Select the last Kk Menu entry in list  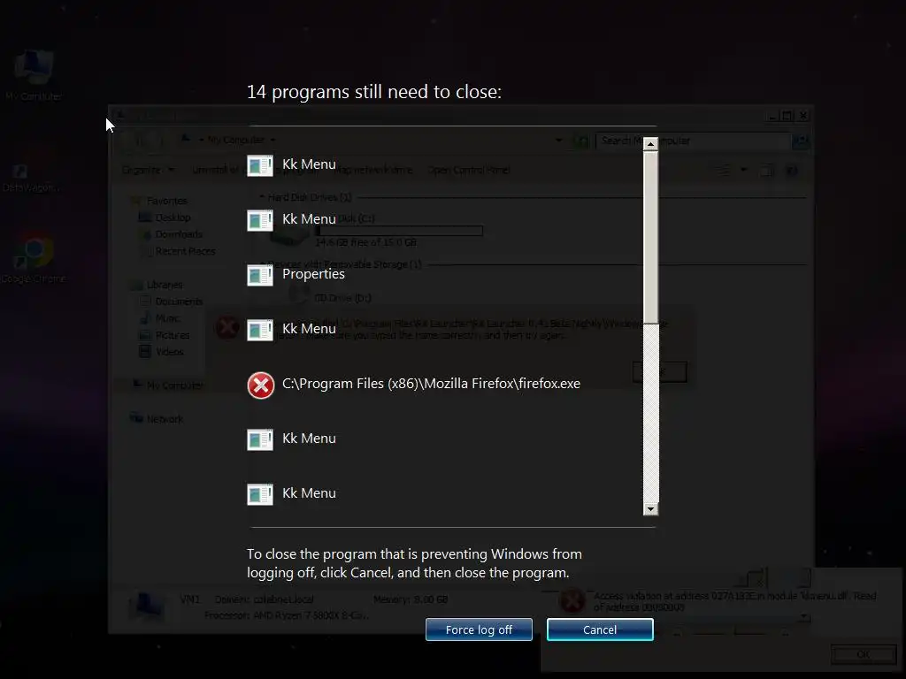click(309, 493)
